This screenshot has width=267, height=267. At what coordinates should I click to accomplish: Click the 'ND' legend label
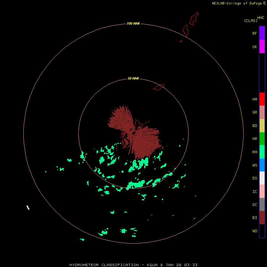pos(255,231)
